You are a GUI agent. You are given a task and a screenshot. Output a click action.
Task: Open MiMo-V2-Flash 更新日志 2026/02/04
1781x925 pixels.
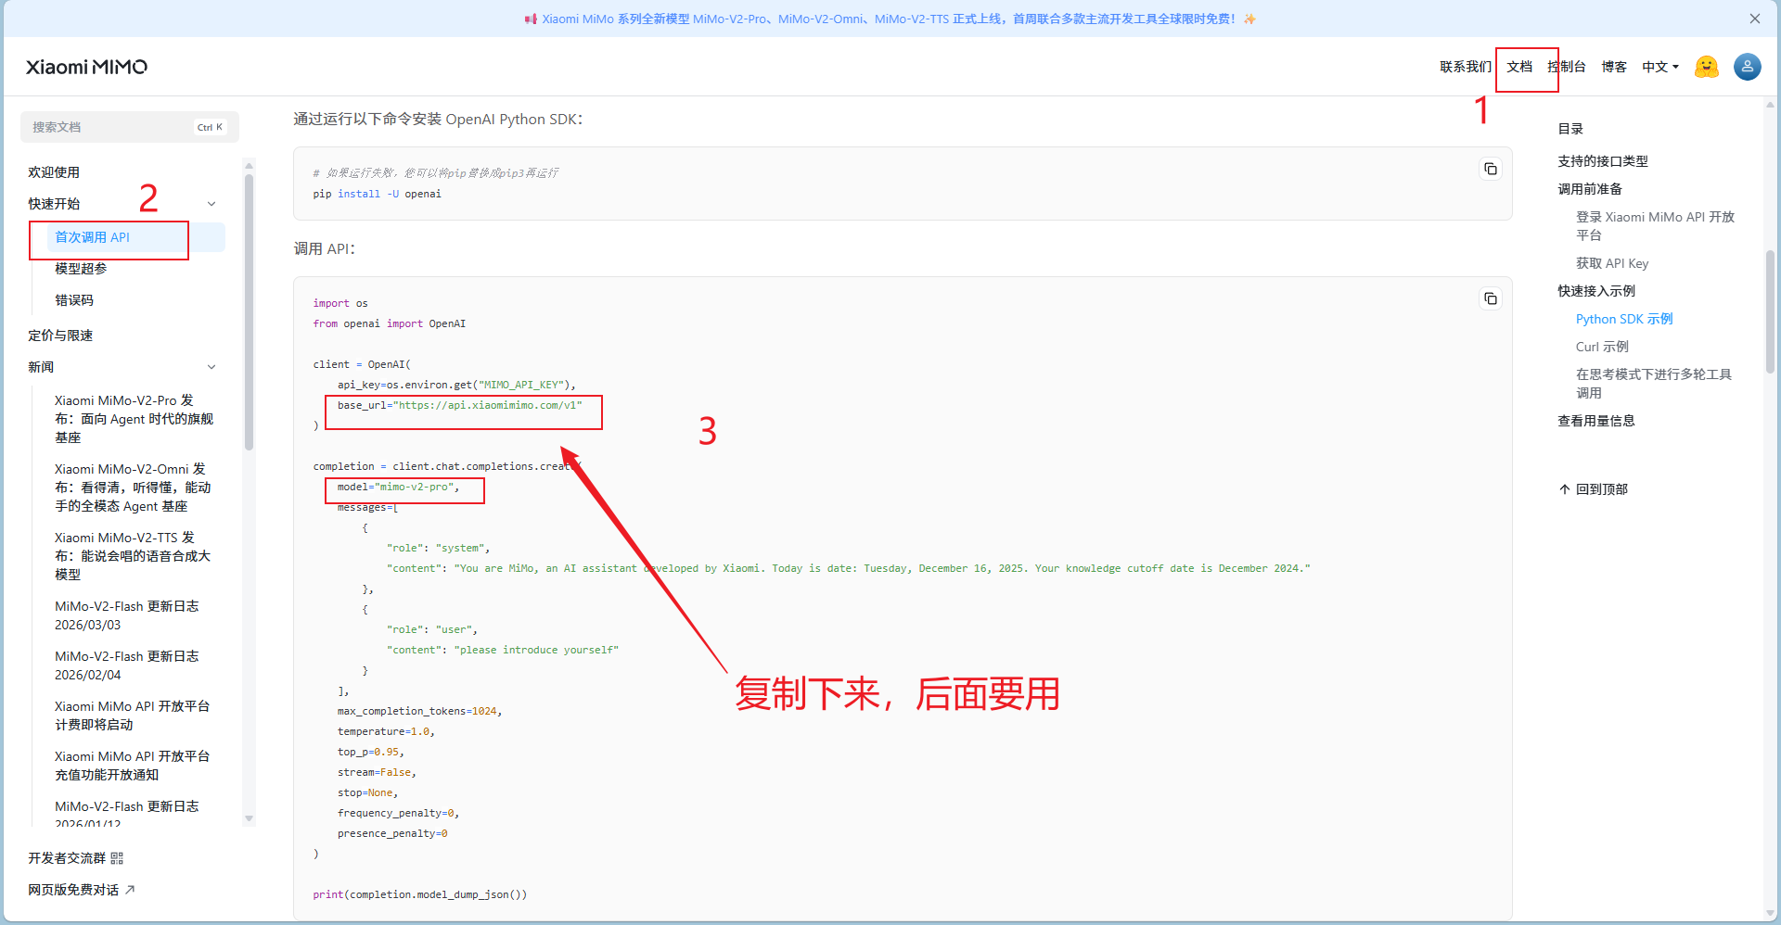[x=127, y=665]
